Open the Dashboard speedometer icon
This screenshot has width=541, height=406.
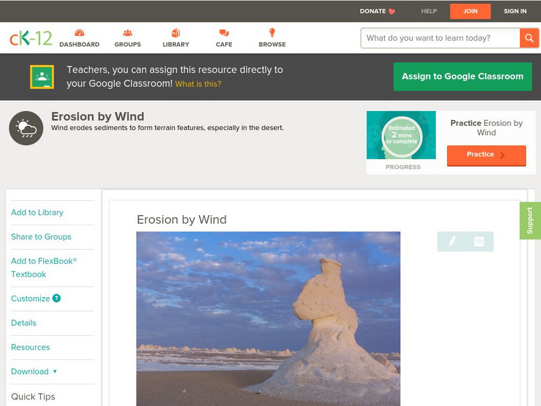click(x=79, y=33)
